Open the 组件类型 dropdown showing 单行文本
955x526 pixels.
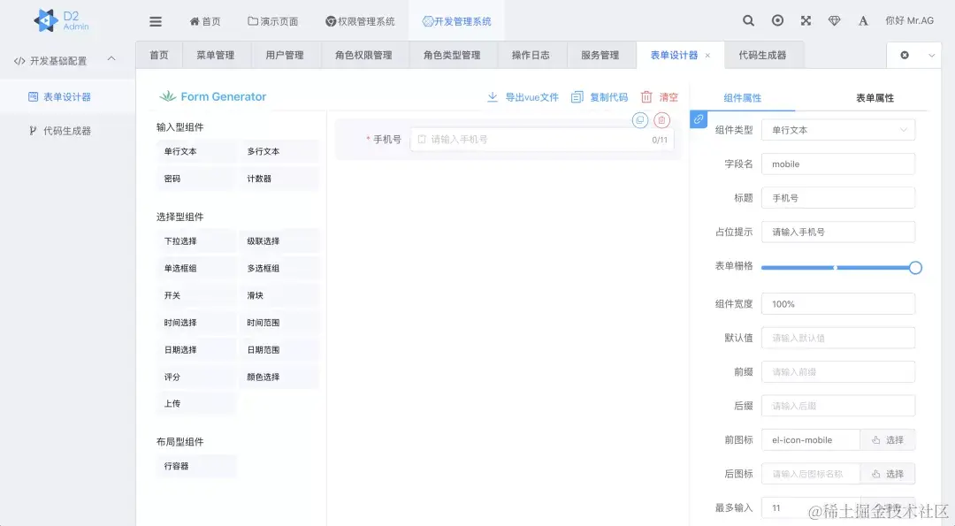[x=837, y=129]
